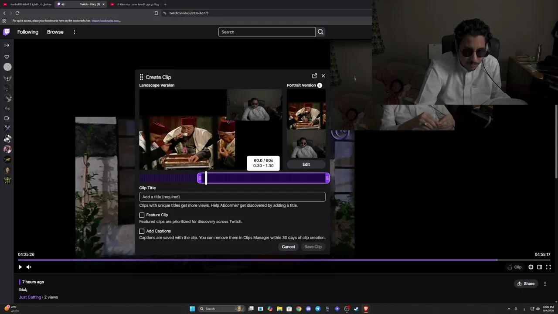The height and width of the screenshot is (314, 558).
Task: Toggle the player mute icon
Action: [x=29, y=267]
